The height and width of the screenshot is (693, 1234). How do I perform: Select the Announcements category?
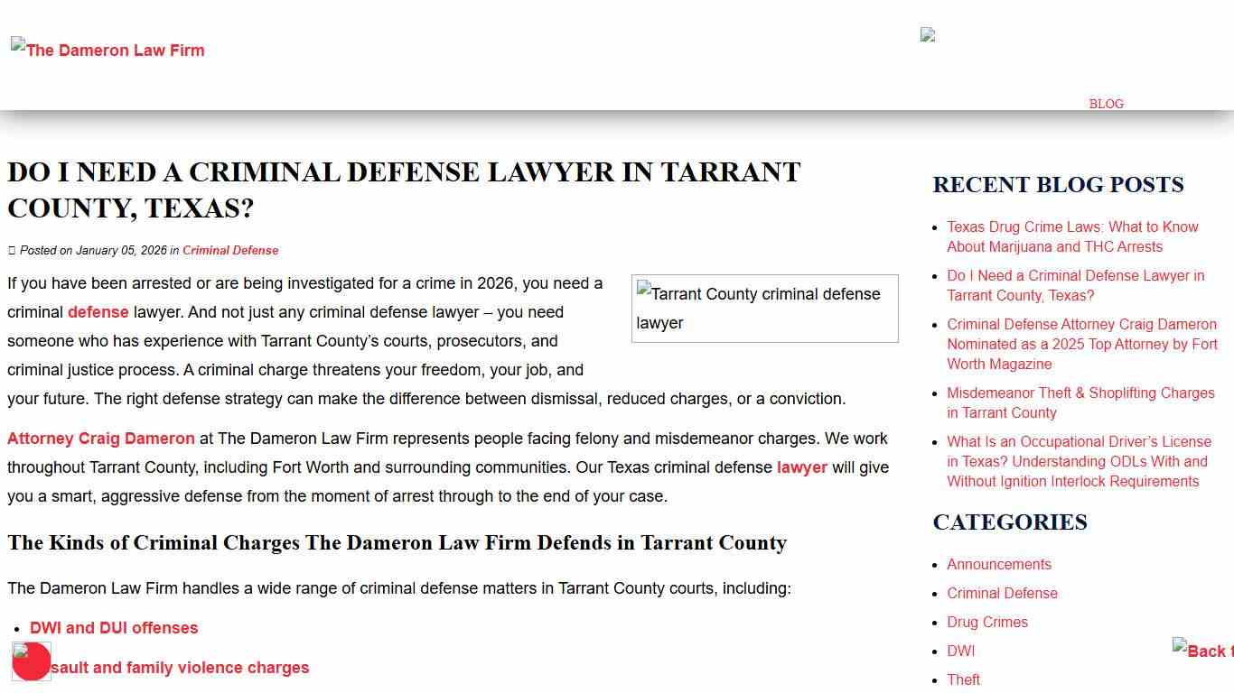pos(999,564)
